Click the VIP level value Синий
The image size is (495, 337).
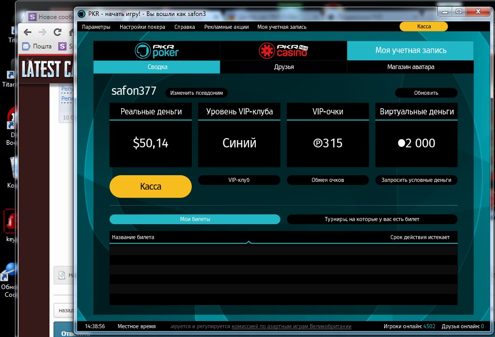[x=239, y=143]
